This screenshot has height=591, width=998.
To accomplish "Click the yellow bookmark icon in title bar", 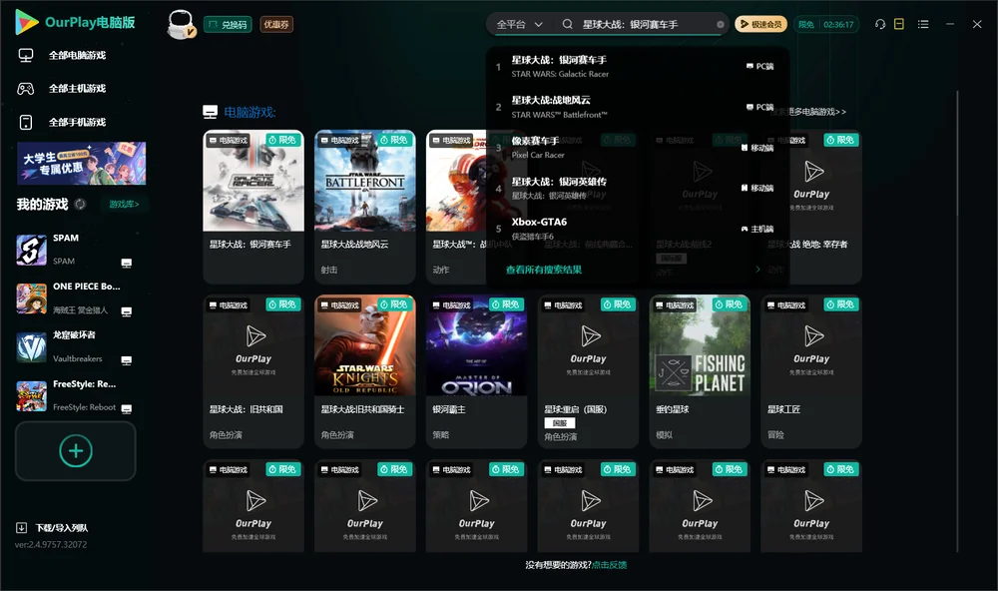I will tap(899, 24).
